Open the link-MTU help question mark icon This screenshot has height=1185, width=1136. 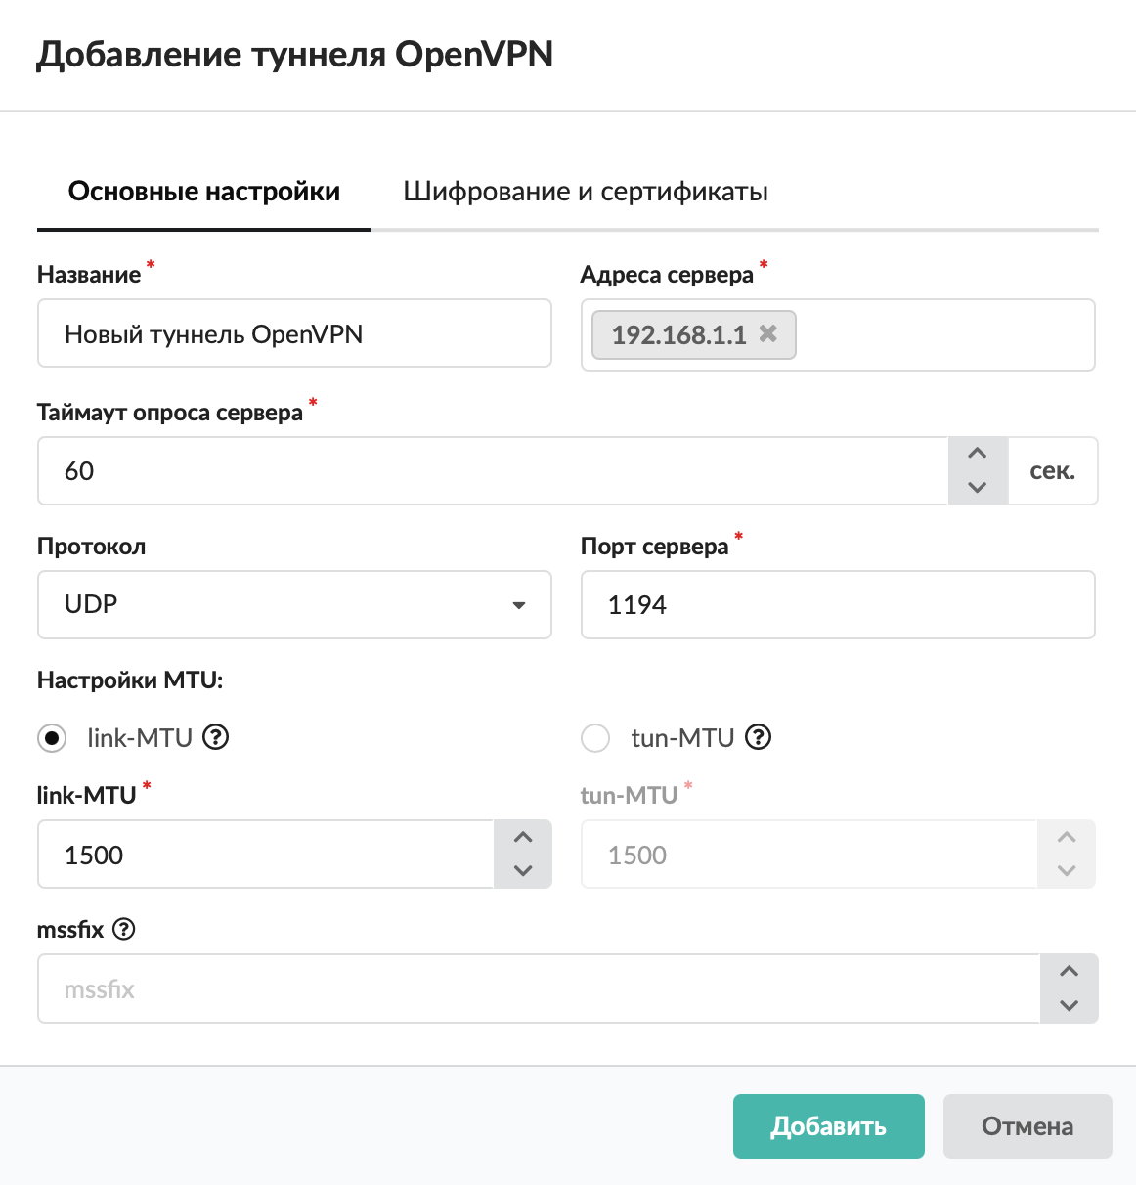(216, 737)
